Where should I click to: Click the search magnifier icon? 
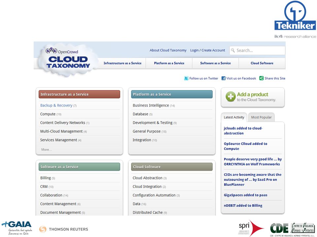[x=233, y=50]
